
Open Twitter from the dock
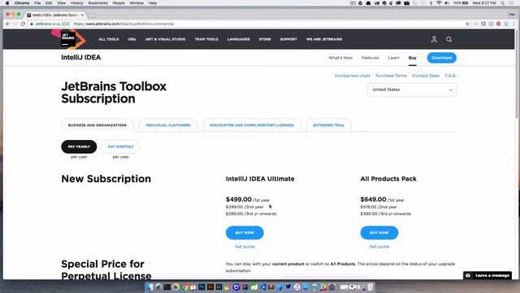(x=288, y=286)
